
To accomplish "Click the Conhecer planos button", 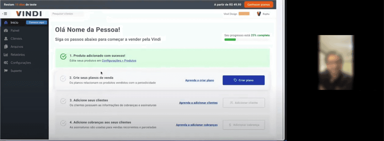I will [x=258, y=5].
